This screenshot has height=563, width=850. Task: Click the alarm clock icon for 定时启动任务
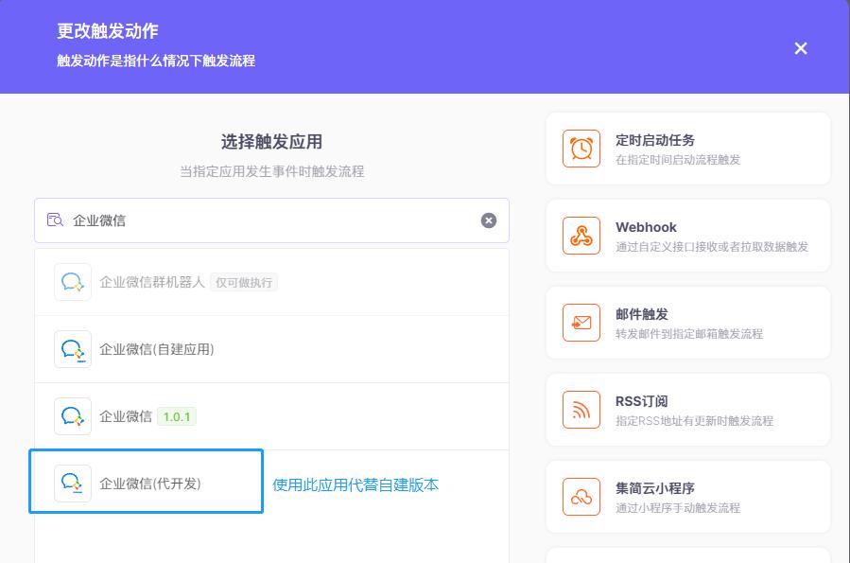click(x=582, y=149)
